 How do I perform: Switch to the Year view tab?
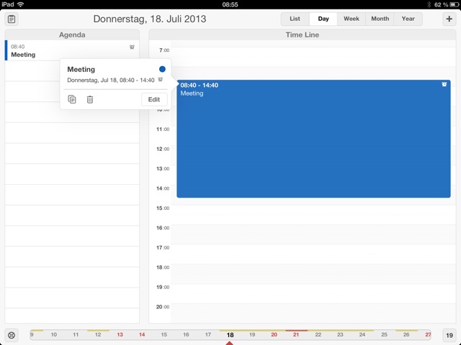coord(408,19)
